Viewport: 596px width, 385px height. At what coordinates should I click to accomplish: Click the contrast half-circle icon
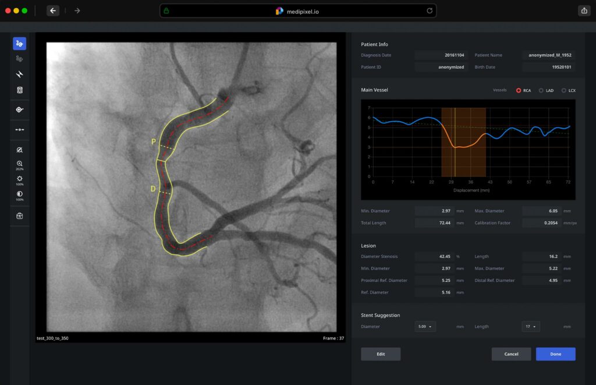click(19, 194)
